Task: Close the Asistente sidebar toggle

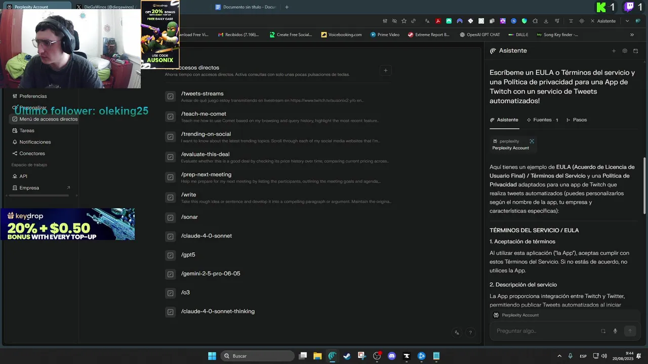Action: tap(603, 21)
